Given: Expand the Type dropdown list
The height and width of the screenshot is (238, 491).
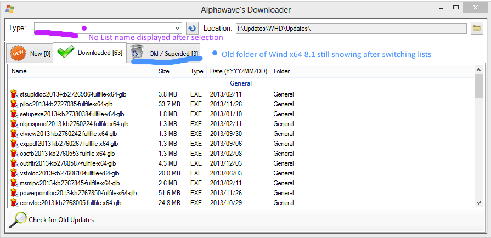Looking at the screenshot, I should pyautogui.click(x=177, y=28).
